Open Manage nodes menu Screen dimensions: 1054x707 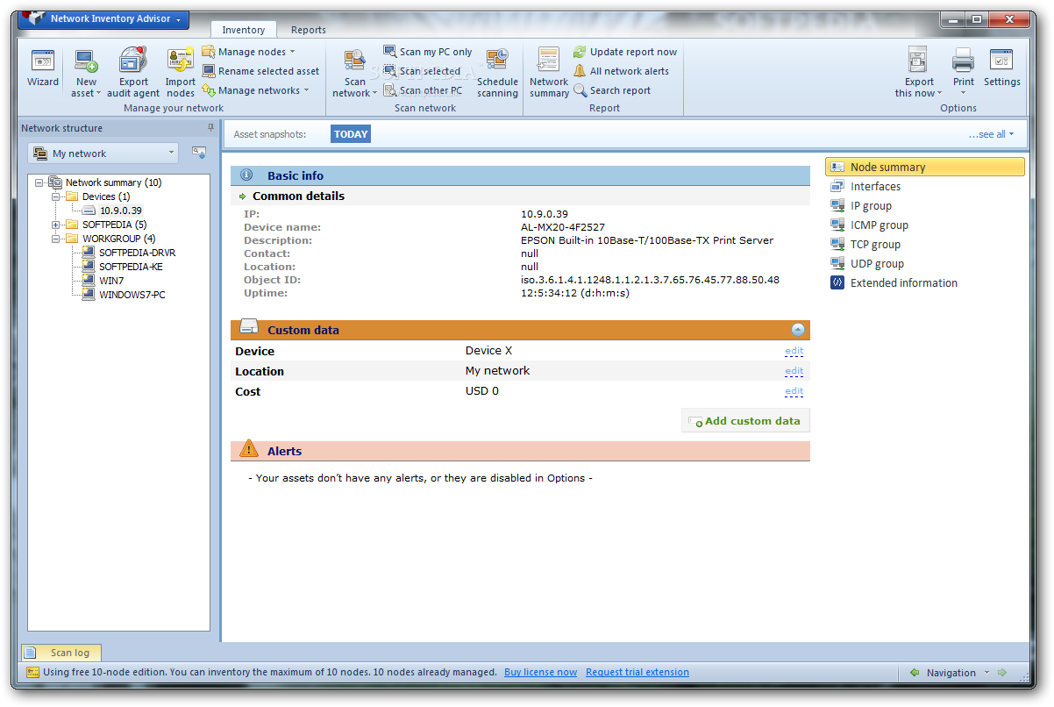[x=249, y=52]
